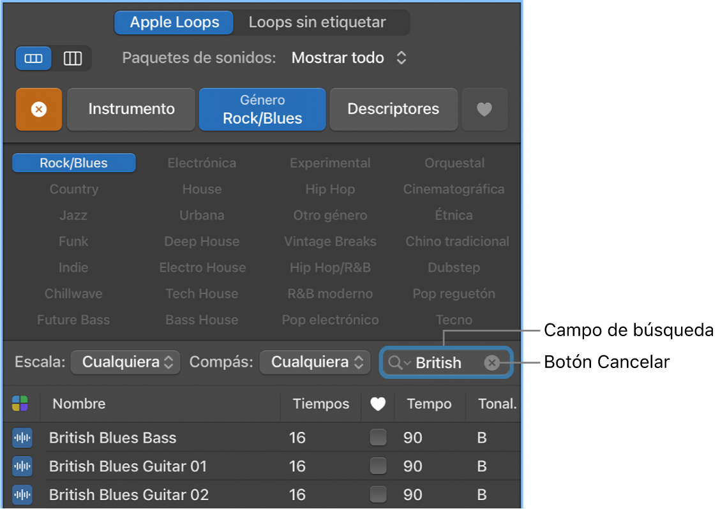Open the Escala Cualquiera dropdown

[x=125, y=362]
